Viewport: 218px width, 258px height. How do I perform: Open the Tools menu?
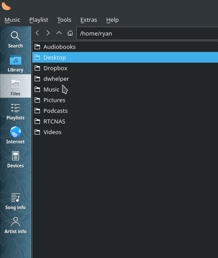point(64,20)
